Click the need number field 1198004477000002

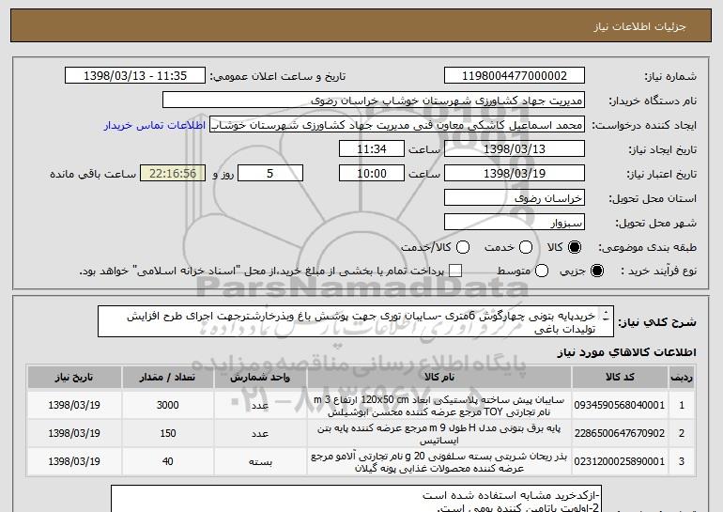pyautogui.click(x=515, y=76)
